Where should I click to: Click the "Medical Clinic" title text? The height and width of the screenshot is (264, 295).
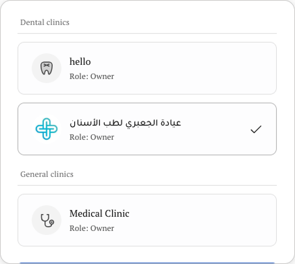tap(99, 213)
